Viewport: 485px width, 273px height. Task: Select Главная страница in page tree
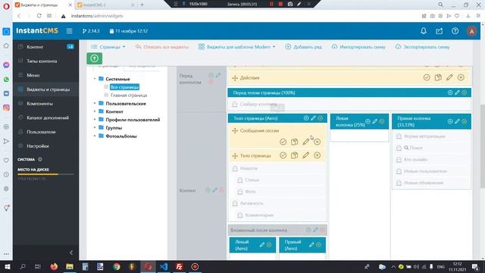pos(129,96)
